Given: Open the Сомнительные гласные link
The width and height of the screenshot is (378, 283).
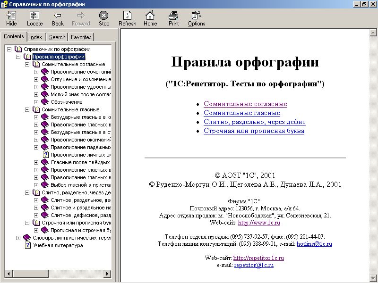Looking at the screenshot, I should pyautogui.click(x=241, y=113).
